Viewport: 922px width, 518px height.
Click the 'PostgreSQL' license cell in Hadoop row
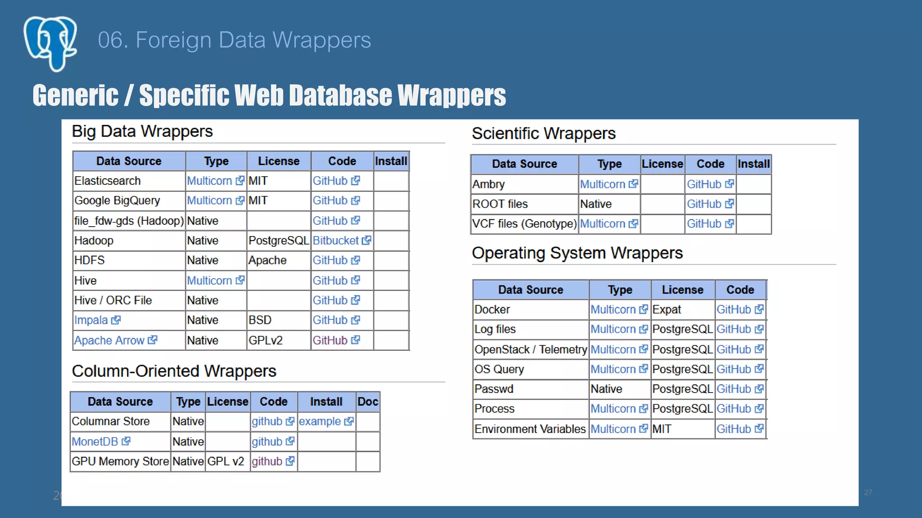279,241
